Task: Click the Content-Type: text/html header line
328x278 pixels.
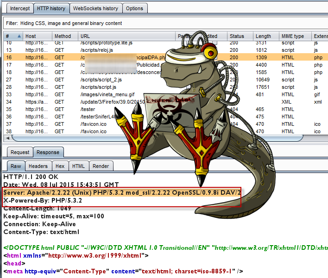Action: [x=41, y=232]
